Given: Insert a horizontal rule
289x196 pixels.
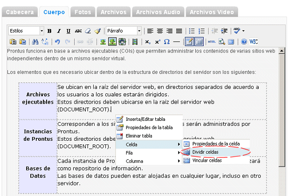Looking at the screenshot, I should (x=177, y=42).
